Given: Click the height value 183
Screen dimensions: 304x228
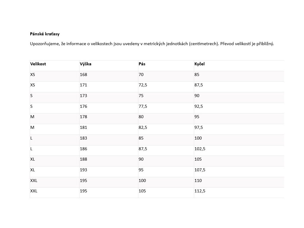Looking at the screenshot, I should click(83, 138).
